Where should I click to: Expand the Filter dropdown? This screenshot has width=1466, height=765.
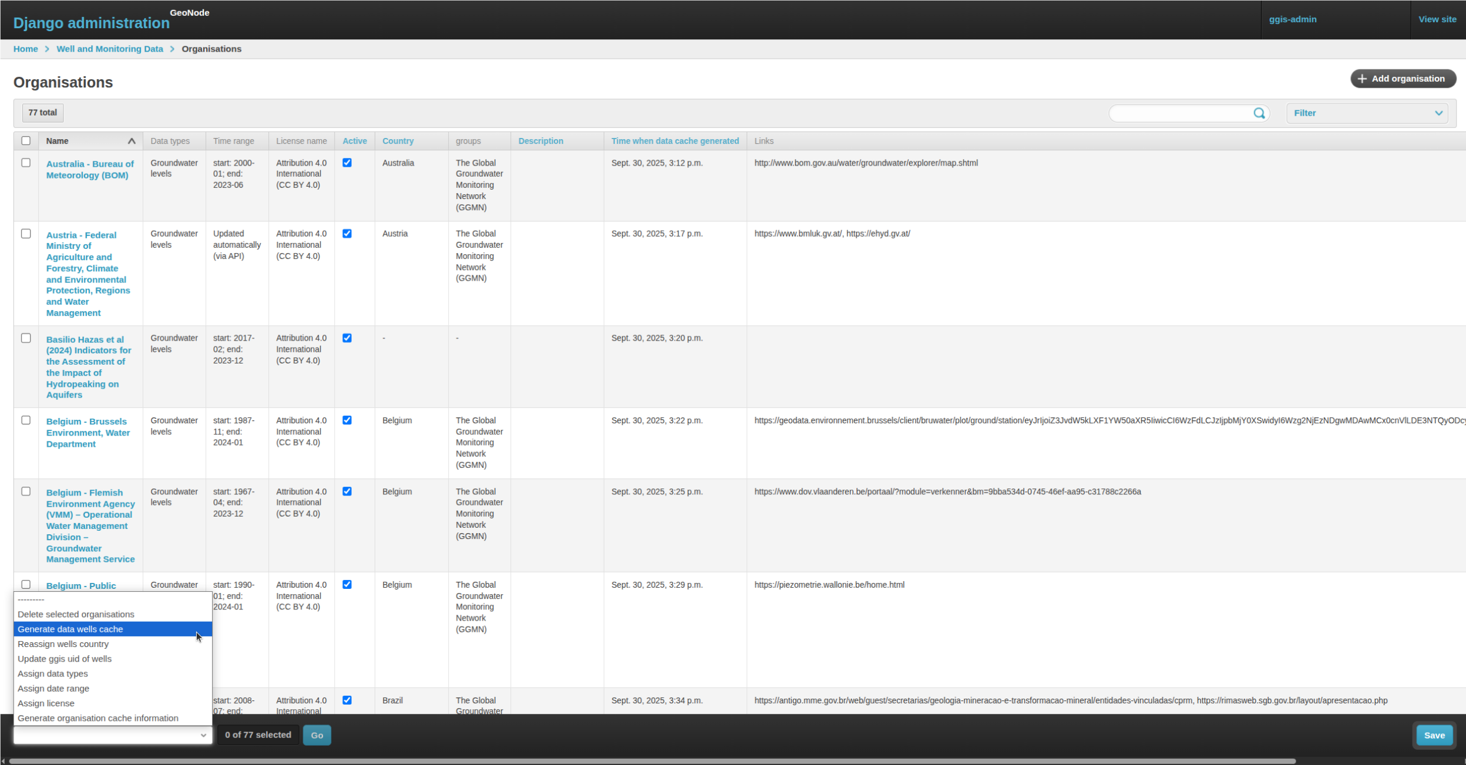click(1367, 113)
